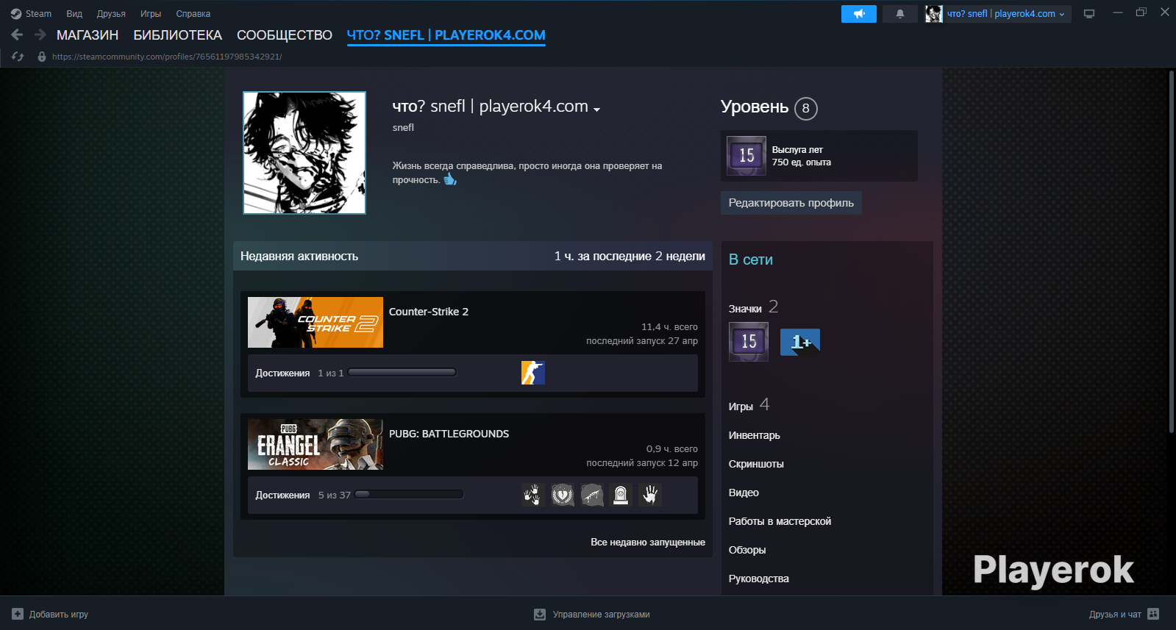1176x630 pixels.
Task: Open the Видео link
Action: pos(744,493)
